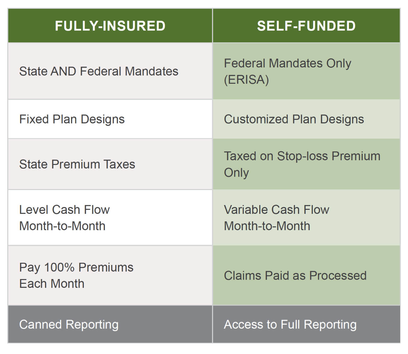Click the Level Cash Flow Month-to-Month cell

pos(110,218)
